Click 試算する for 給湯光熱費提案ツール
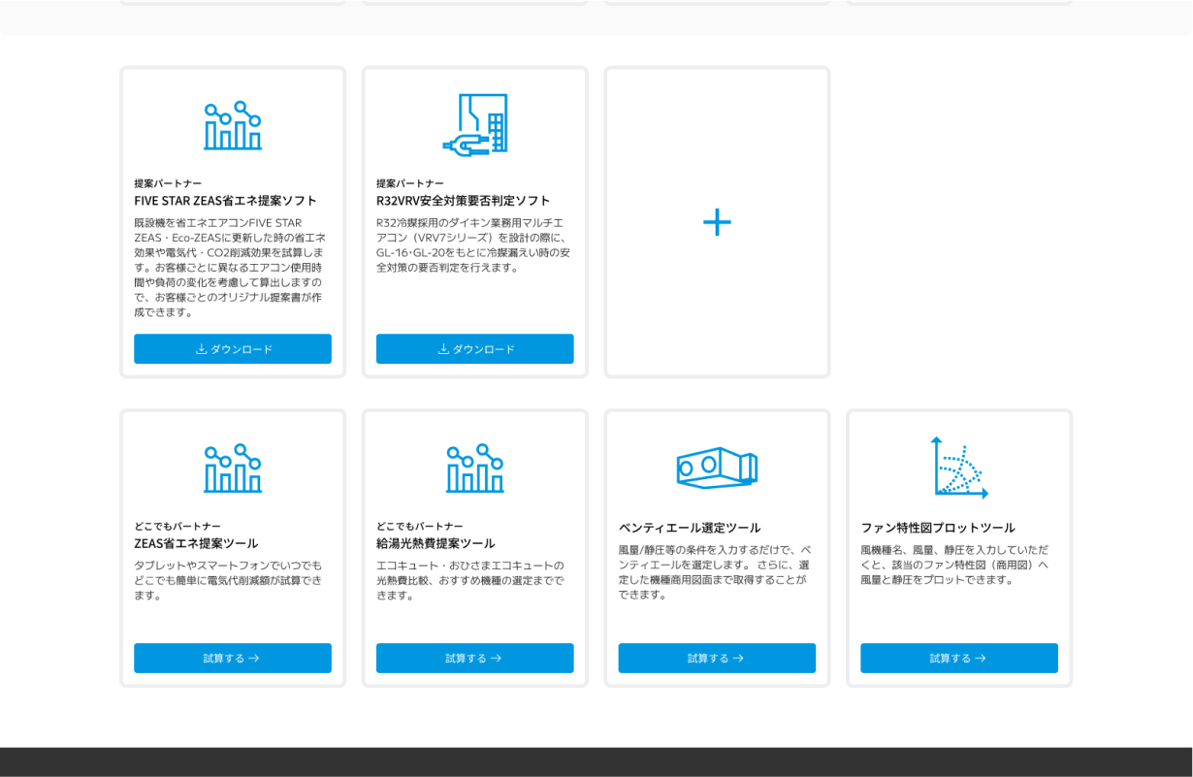 pos(475,658)
